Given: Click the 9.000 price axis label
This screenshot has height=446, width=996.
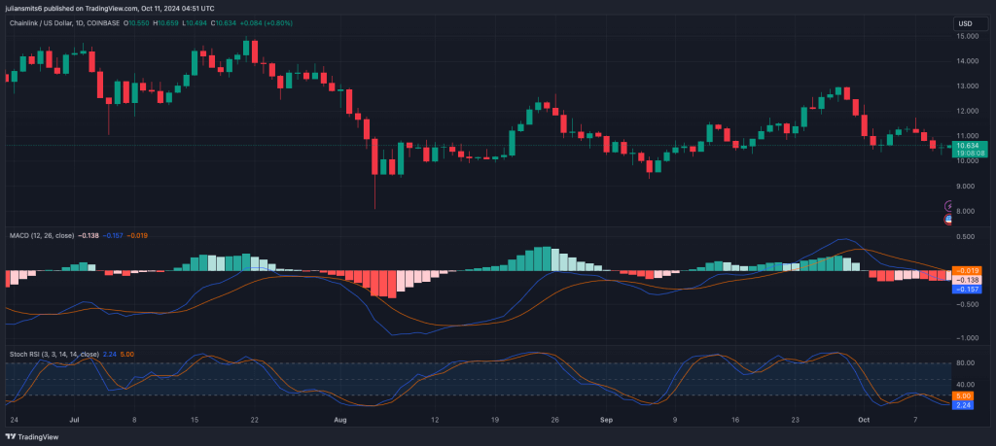Looking at the screenshot, I should coord(967,186).
